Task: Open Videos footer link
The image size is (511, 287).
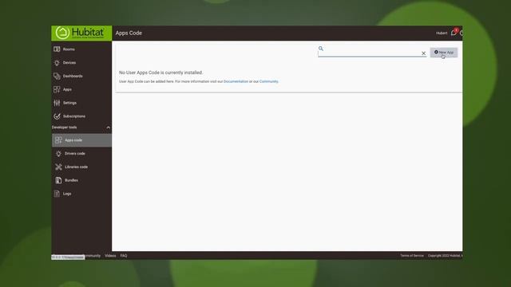Action: (110, 256)
